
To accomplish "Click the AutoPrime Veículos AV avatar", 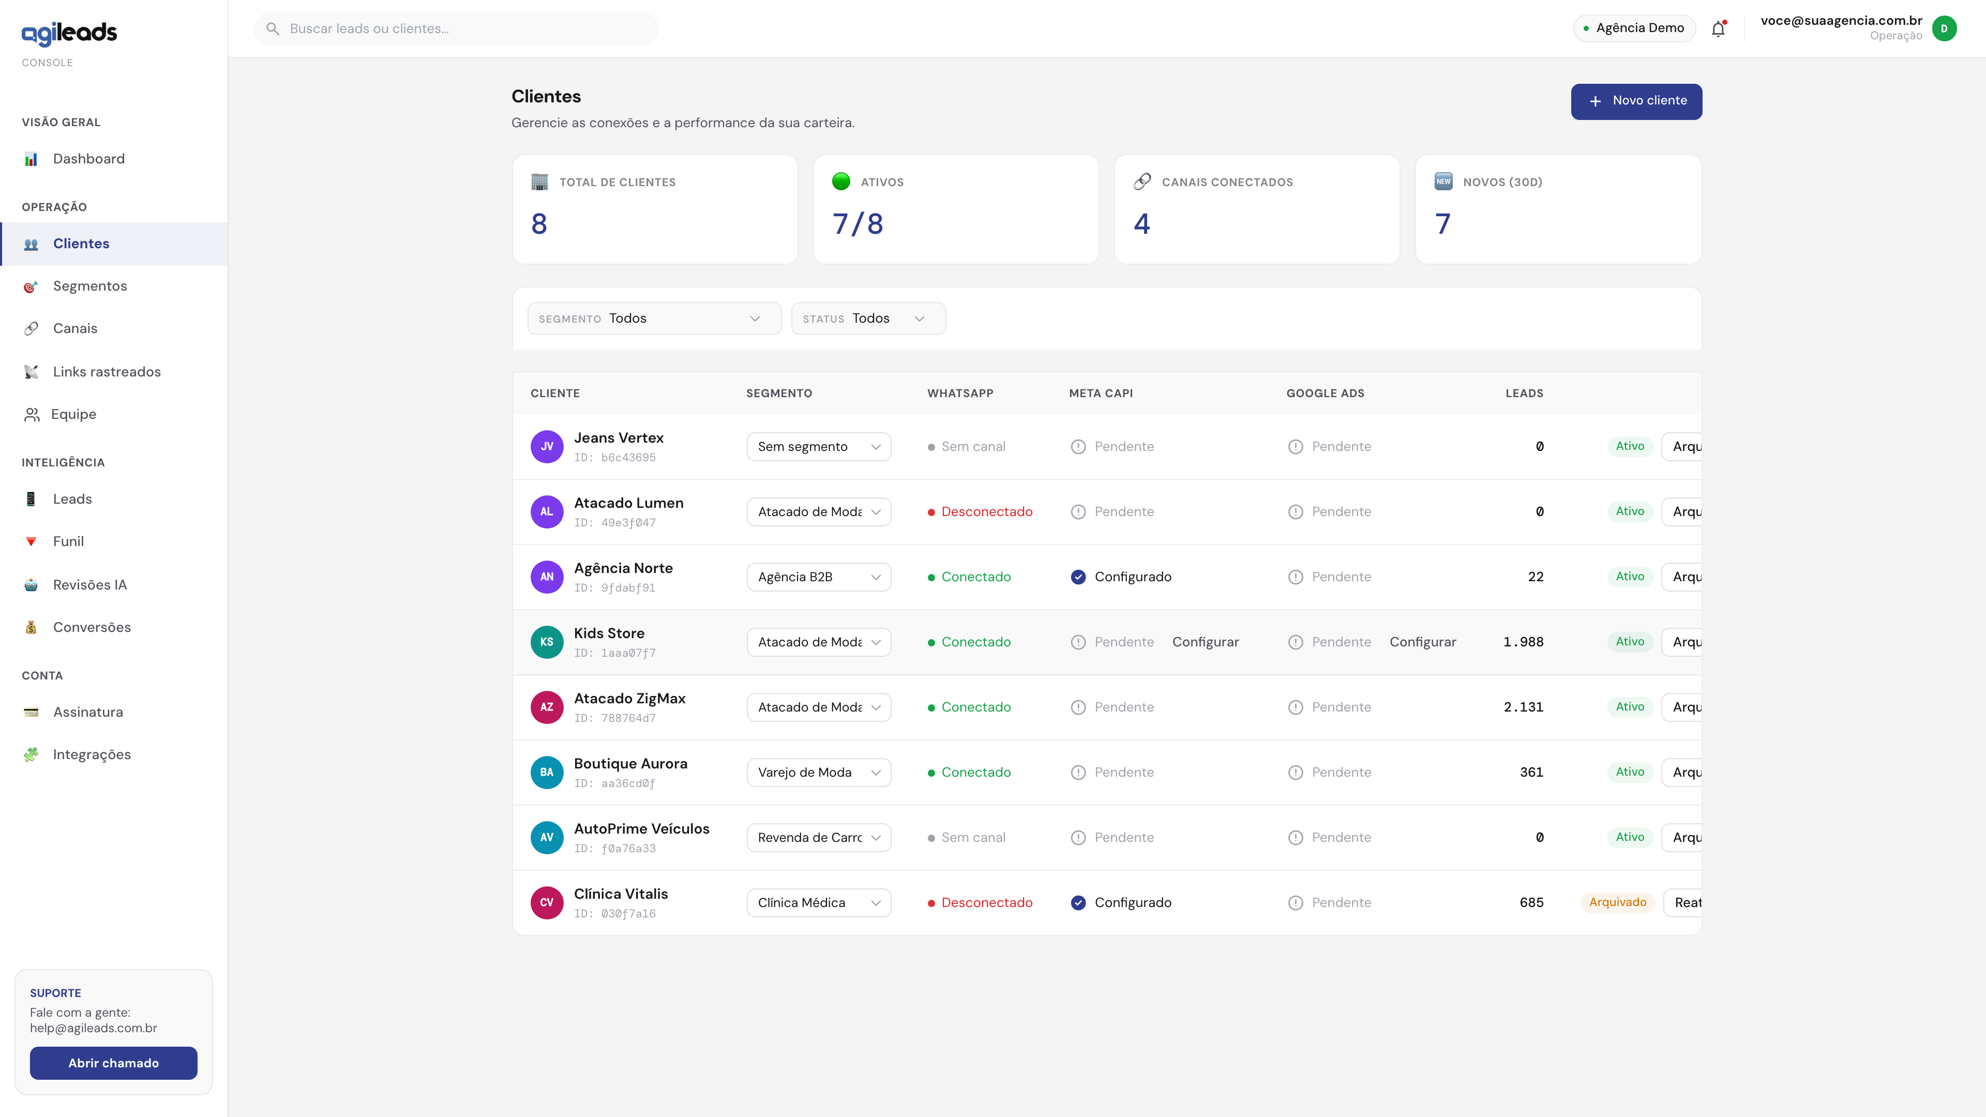I will [547, 837].
